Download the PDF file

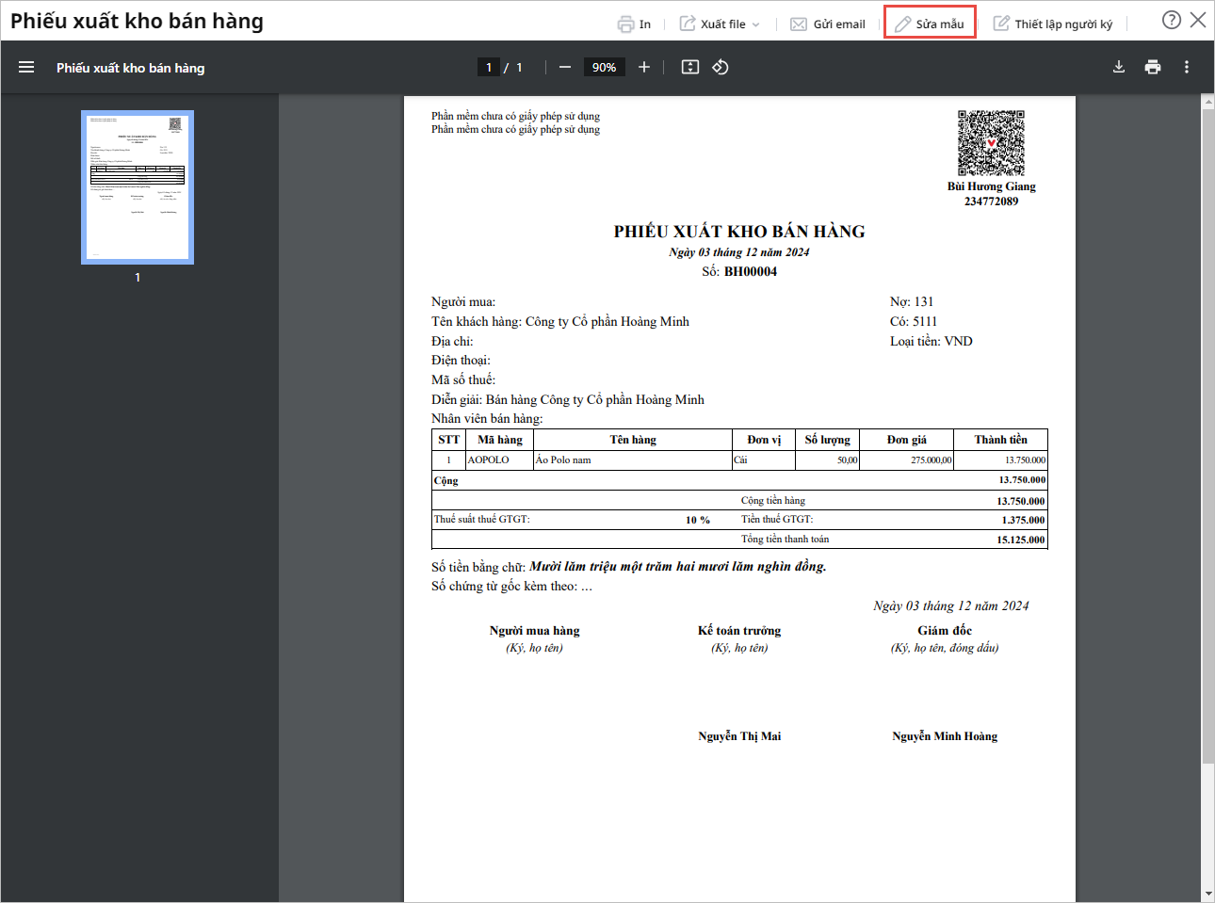1119,67
